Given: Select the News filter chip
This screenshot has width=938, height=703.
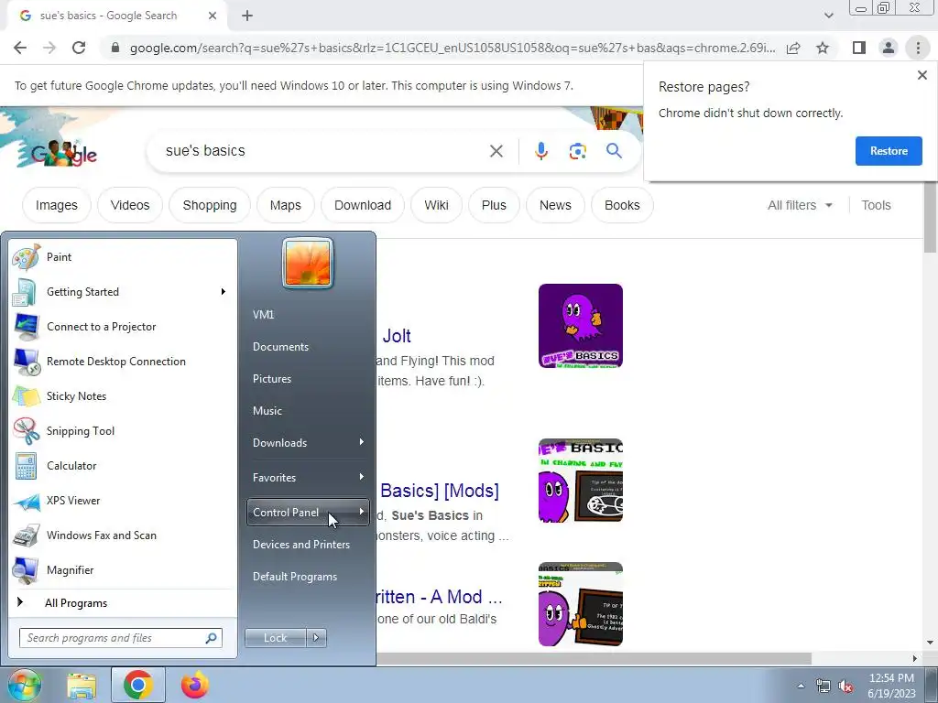Looking at the screenshot, I should pyautogui.click(x=555, y=205).
